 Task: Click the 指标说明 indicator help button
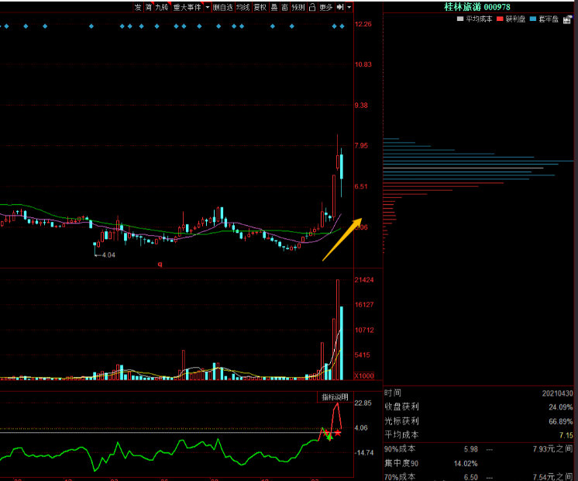pyautogui.click(x=335, y=397)
